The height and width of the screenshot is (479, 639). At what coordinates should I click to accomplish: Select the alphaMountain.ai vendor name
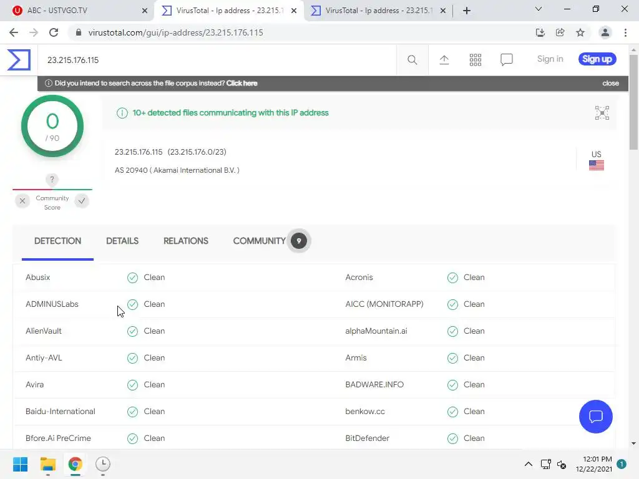(376, 331)
